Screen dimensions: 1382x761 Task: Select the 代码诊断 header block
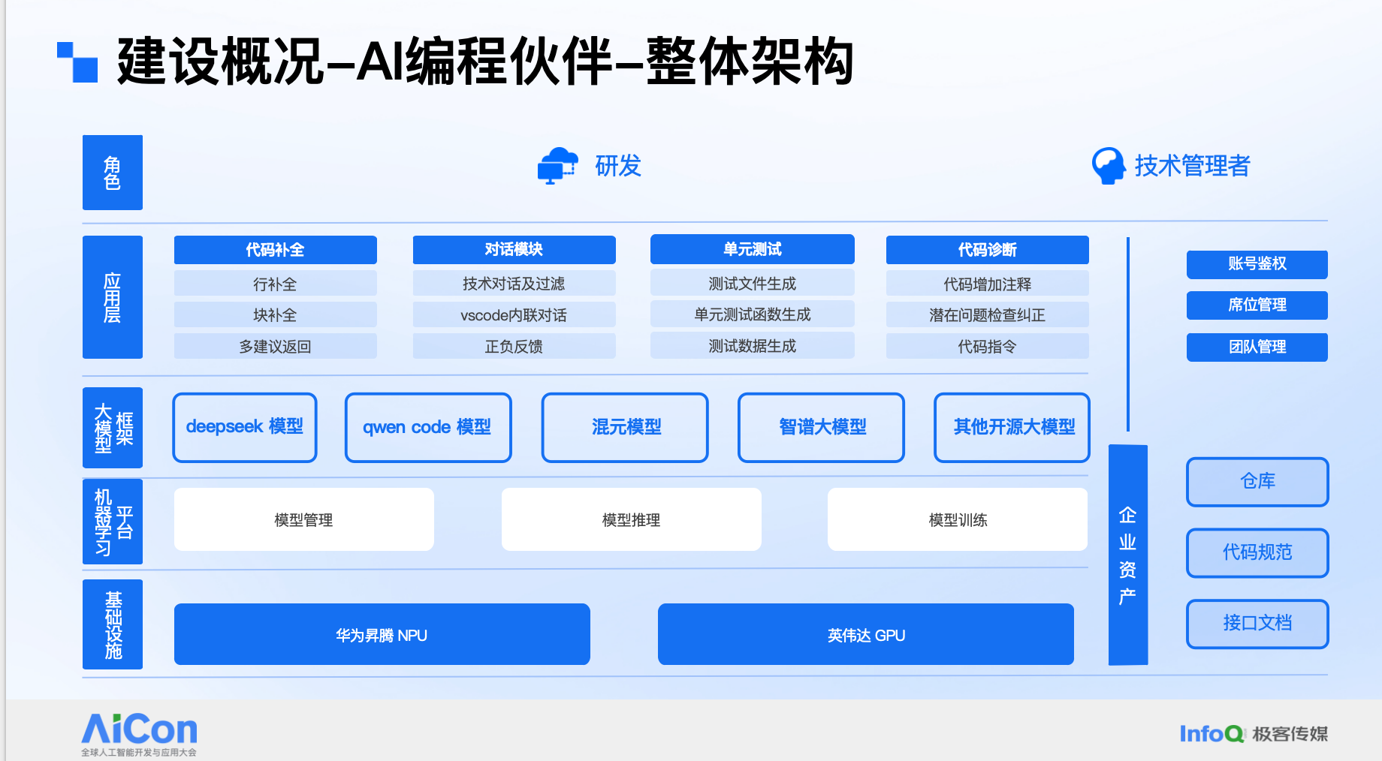988,250
